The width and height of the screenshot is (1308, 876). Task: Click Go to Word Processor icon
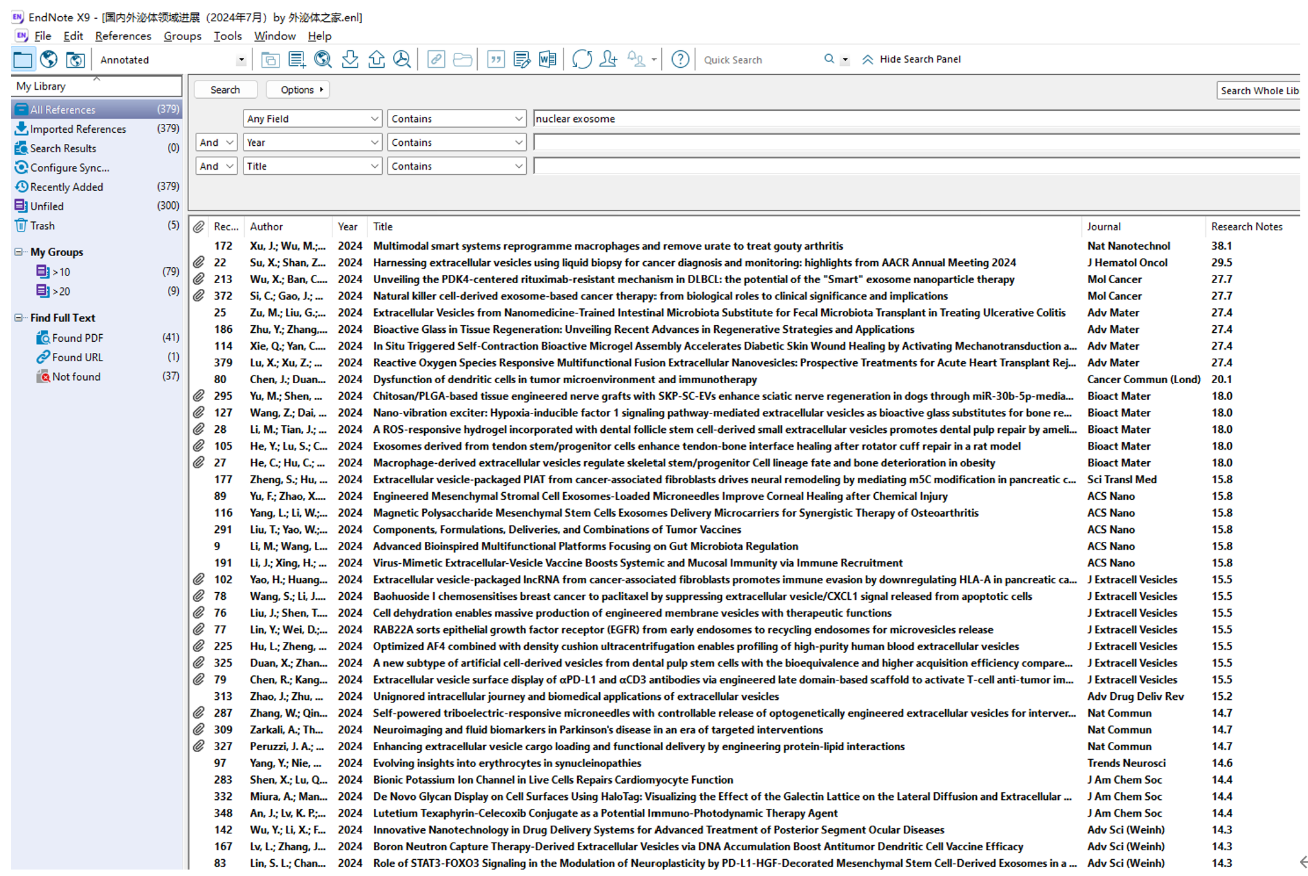point(547,59)
